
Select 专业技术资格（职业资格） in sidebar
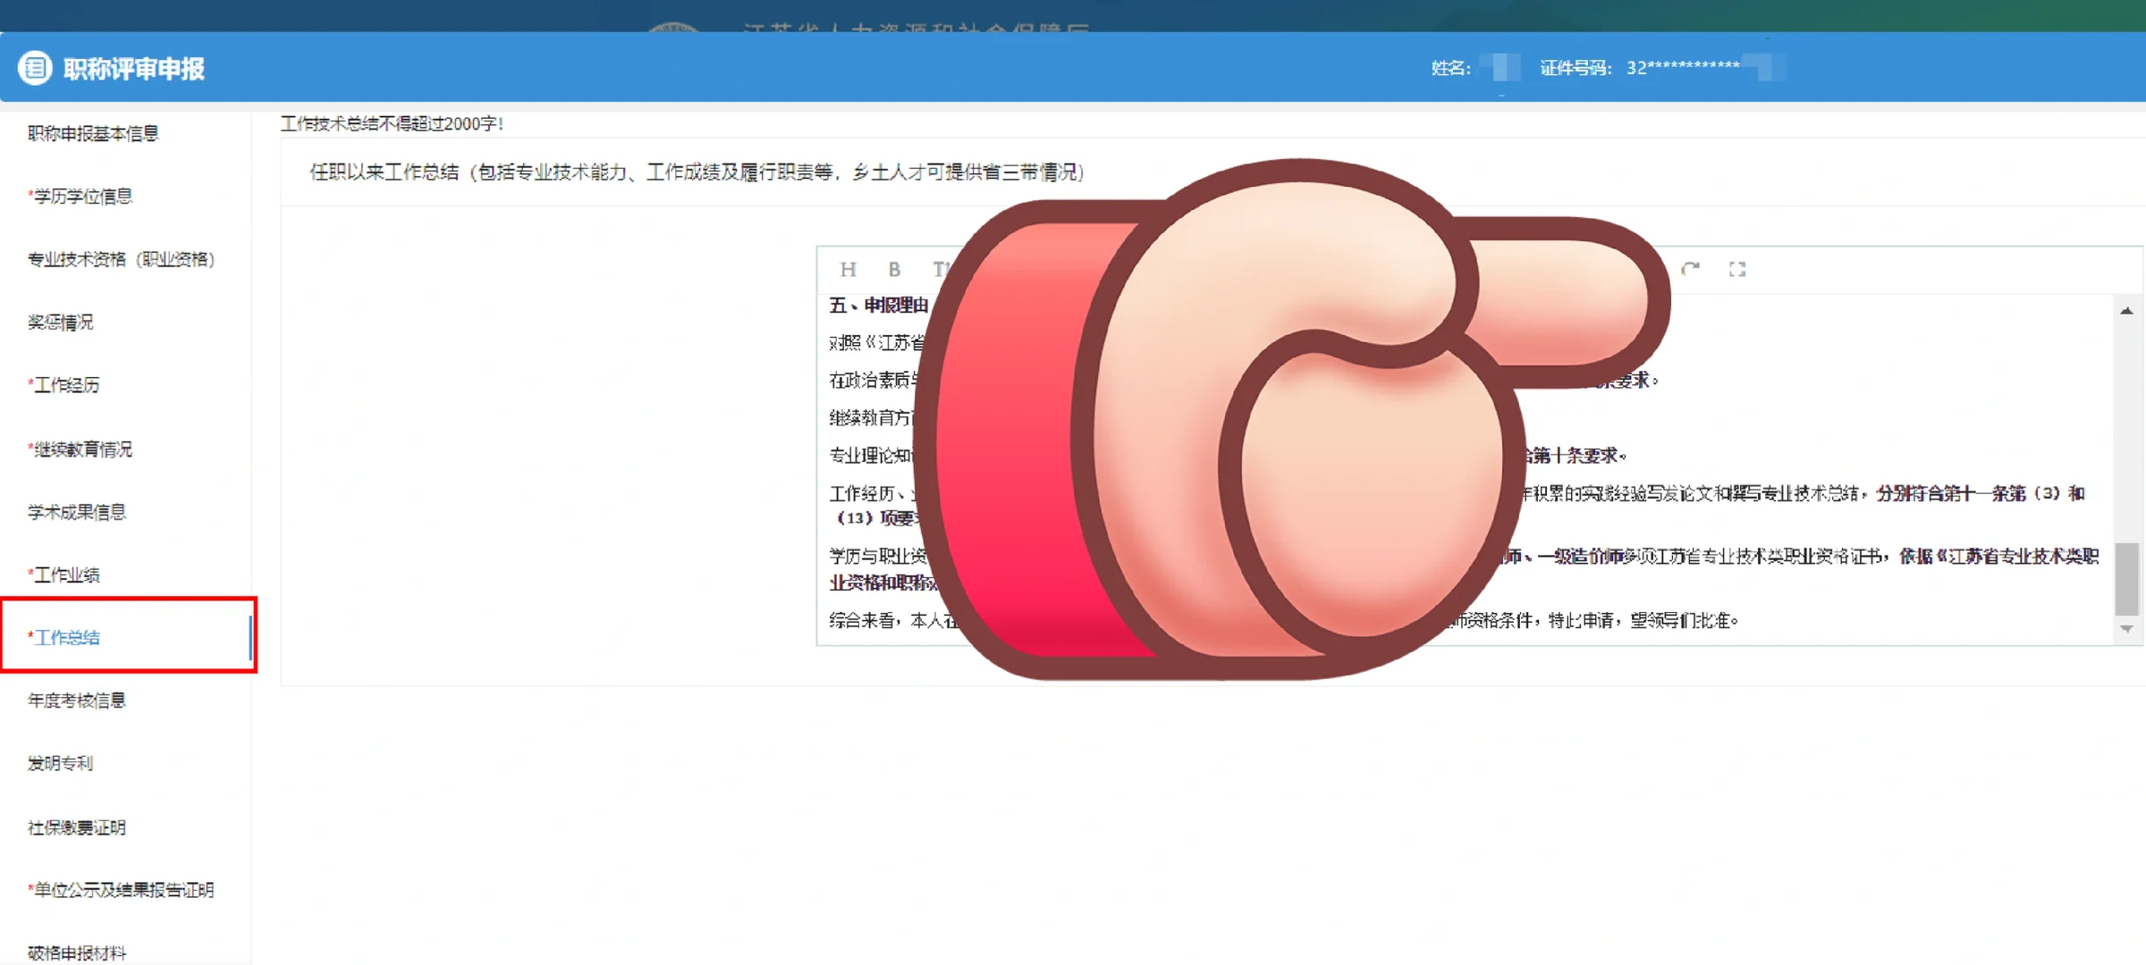(122, 259)
